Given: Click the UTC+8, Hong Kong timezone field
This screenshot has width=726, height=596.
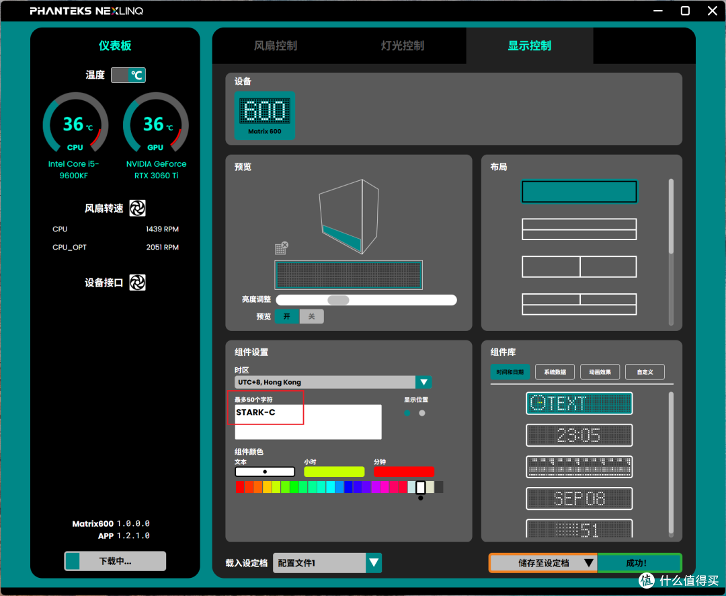Looking at the screenshot, I should pos(325,382).
